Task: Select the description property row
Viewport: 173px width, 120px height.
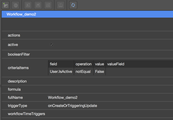Action: coord(87,81)
